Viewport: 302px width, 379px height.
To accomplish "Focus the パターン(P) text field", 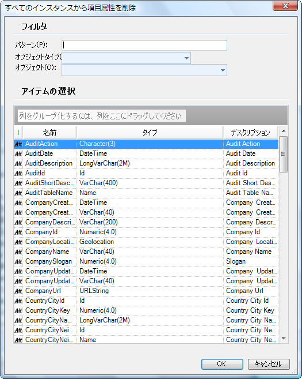I will (x=144, y=45).
